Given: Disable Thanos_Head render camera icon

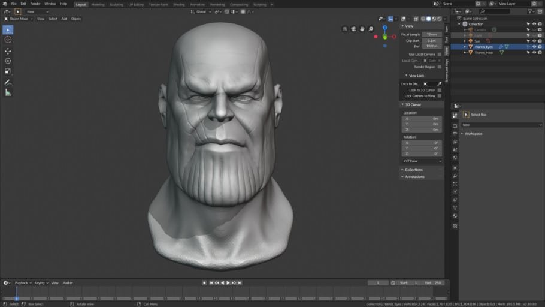Looking at the screenshot, I should click(x=540, y=53).
